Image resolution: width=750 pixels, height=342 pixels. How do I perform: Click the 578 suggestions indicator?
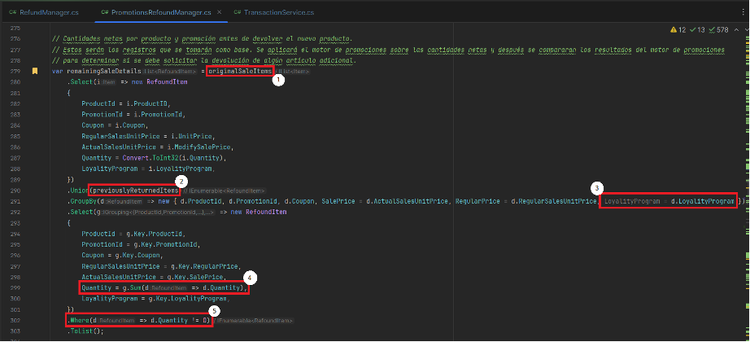coord(717,30)
